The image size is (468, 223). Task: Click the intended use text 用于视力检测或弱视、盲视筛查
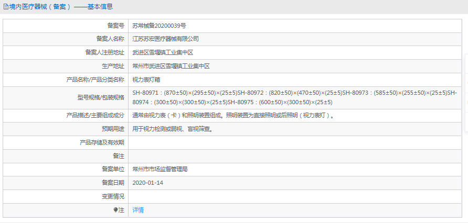[172, 129]
